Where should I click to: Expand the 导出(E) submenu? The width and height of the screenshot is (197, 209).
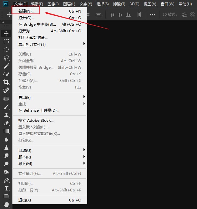point(50,97)
